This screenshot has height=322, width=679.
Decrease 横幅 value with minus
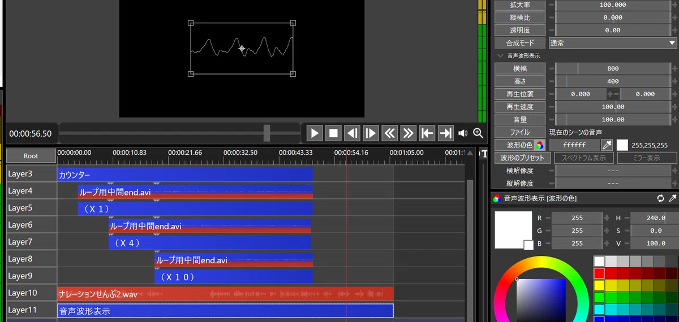pos(552,68)
